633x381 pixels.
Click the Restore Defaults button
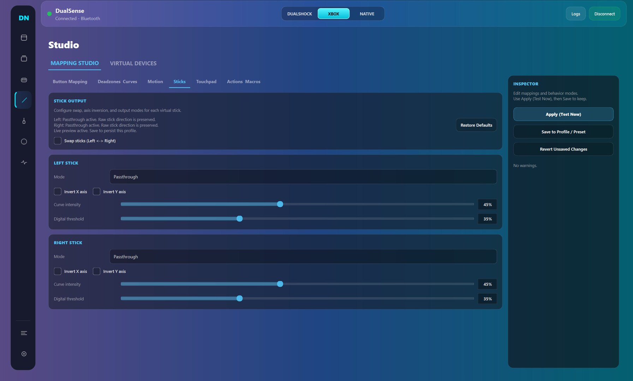pos(476,125)
